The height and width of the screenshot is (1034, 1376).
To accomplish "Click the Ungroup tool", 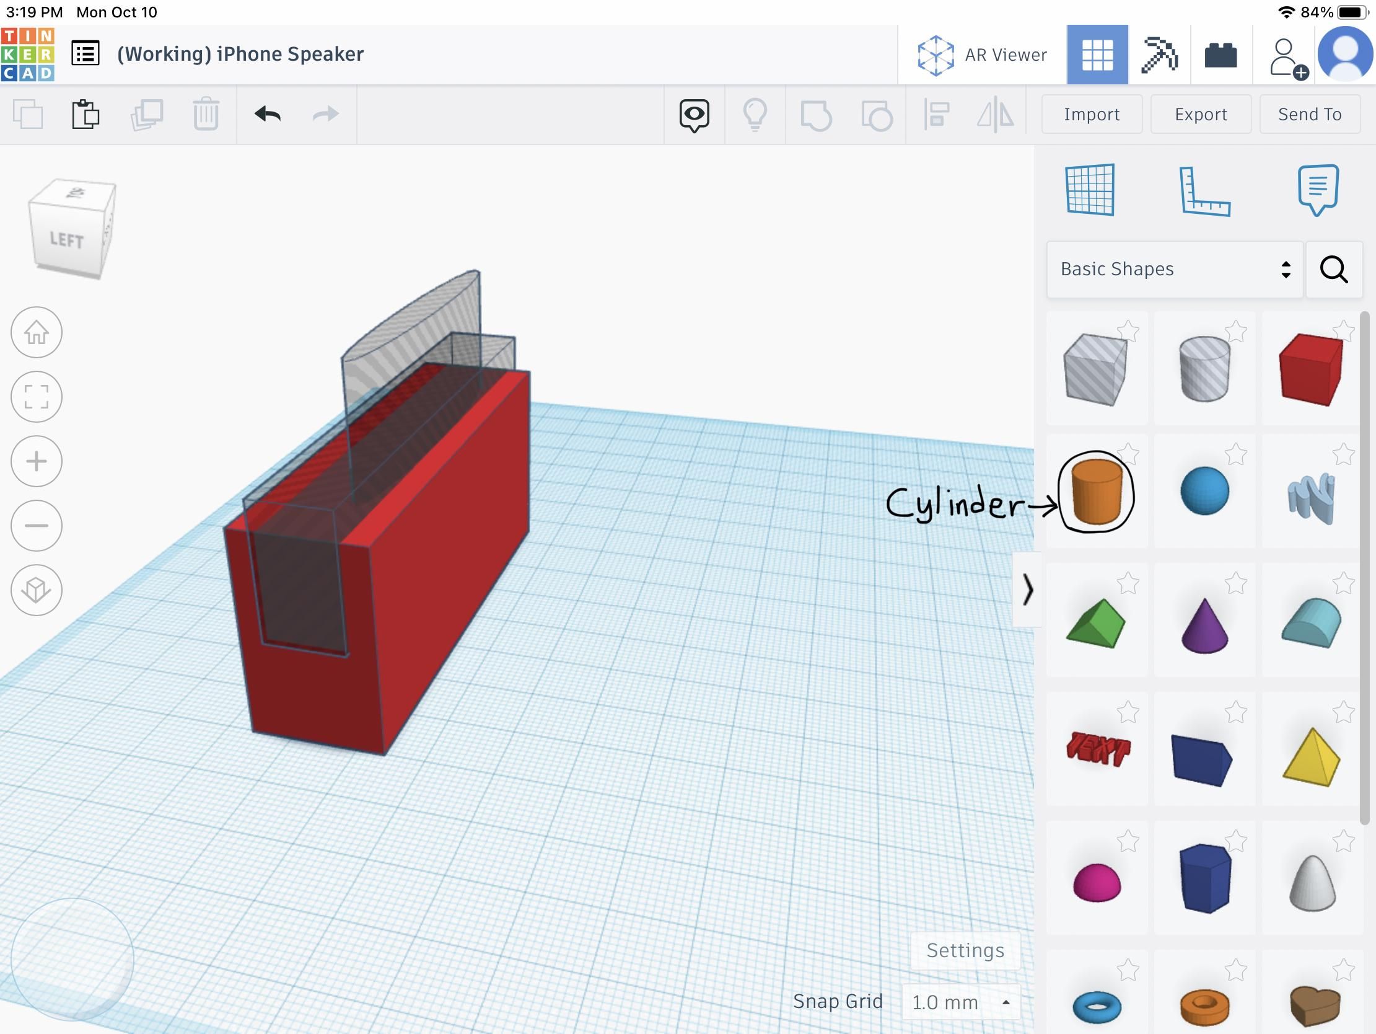I will (878, 114).
